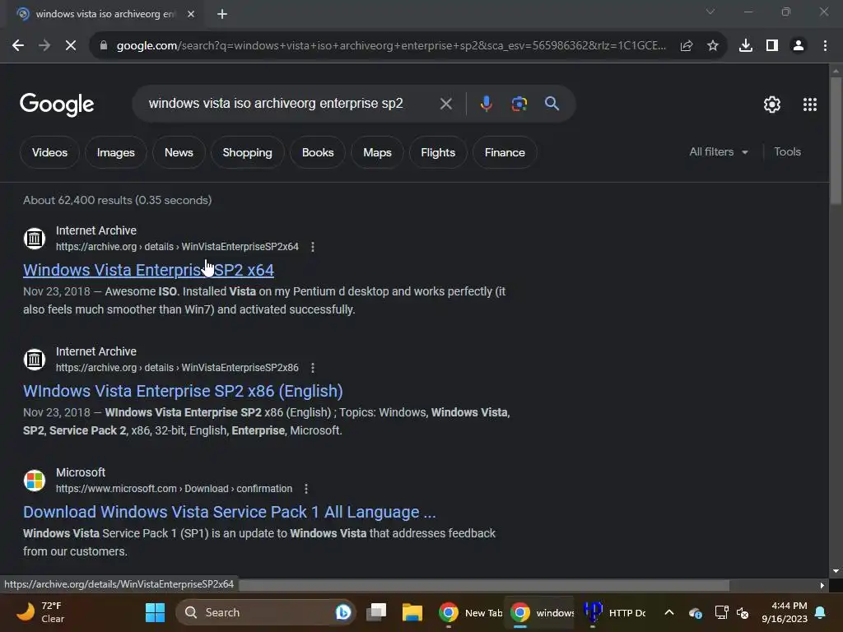Search by image with Google Lens
This screenshot has width=843, height=632.
click(519, 103)
